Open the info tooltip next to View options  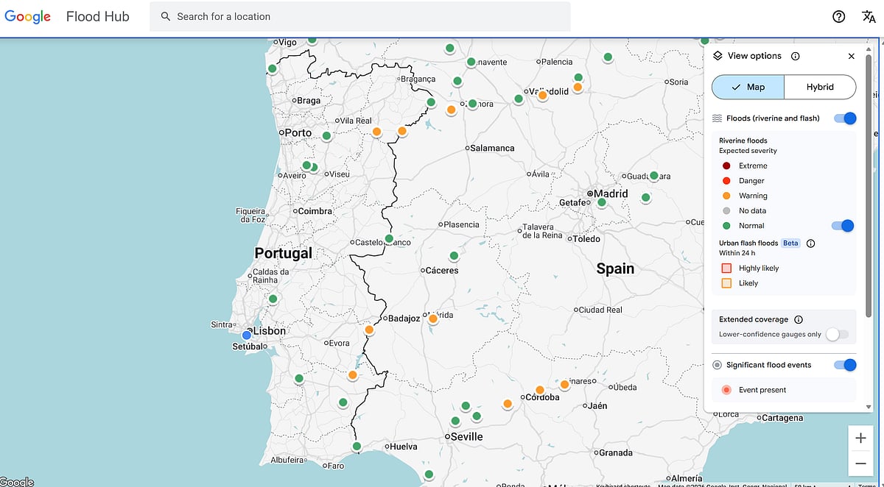(x=795, y=55)
